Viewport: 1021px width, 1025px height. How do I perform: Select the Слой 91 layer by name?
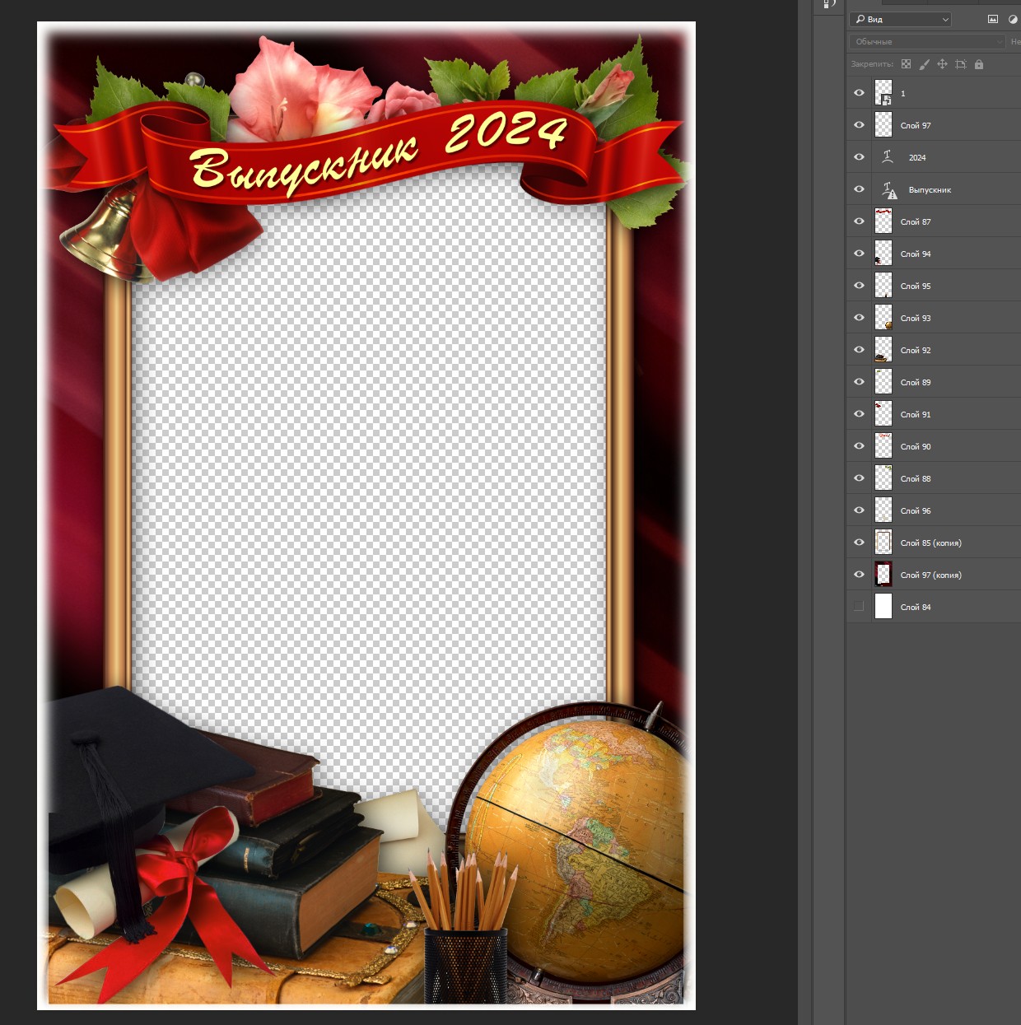pyautogui.click(x=916, y=414)
